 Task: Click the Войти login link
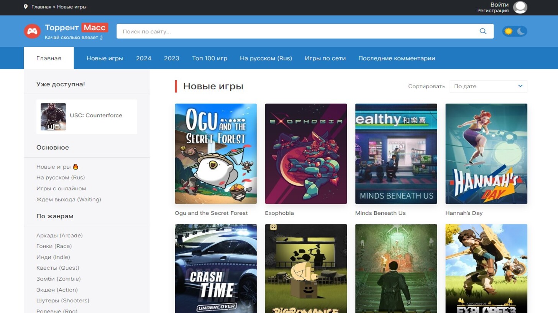tap(499, 5)
